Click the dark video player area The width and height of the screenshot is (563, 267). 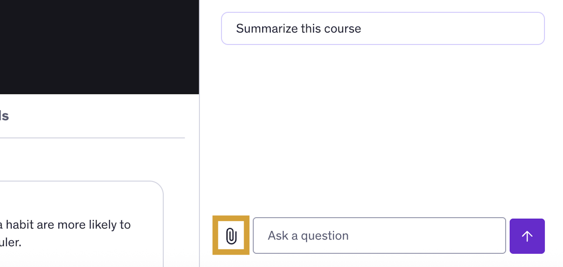point(99,46)
